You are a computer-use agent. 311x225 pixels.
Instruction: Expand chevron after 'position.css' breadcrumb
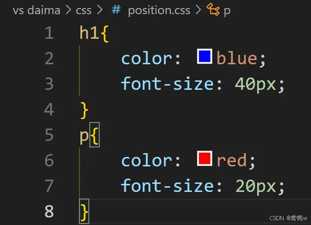pos(199,10)
